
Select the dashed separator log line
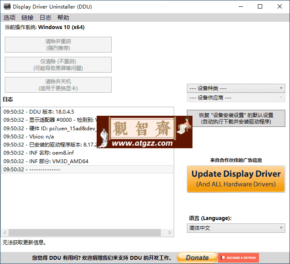(x=87, y=170)
